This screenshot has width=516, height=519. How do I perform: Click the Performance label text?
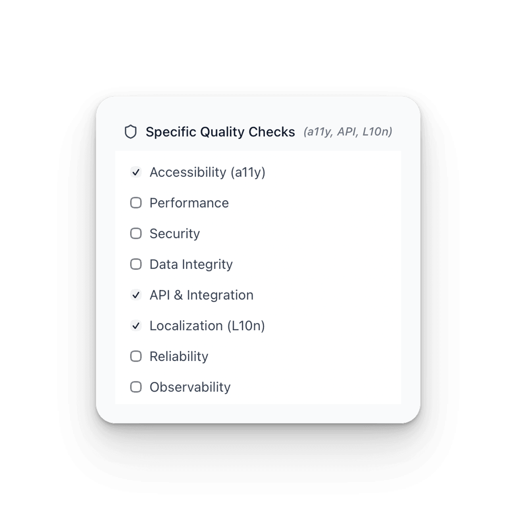(x=189, y=203)
